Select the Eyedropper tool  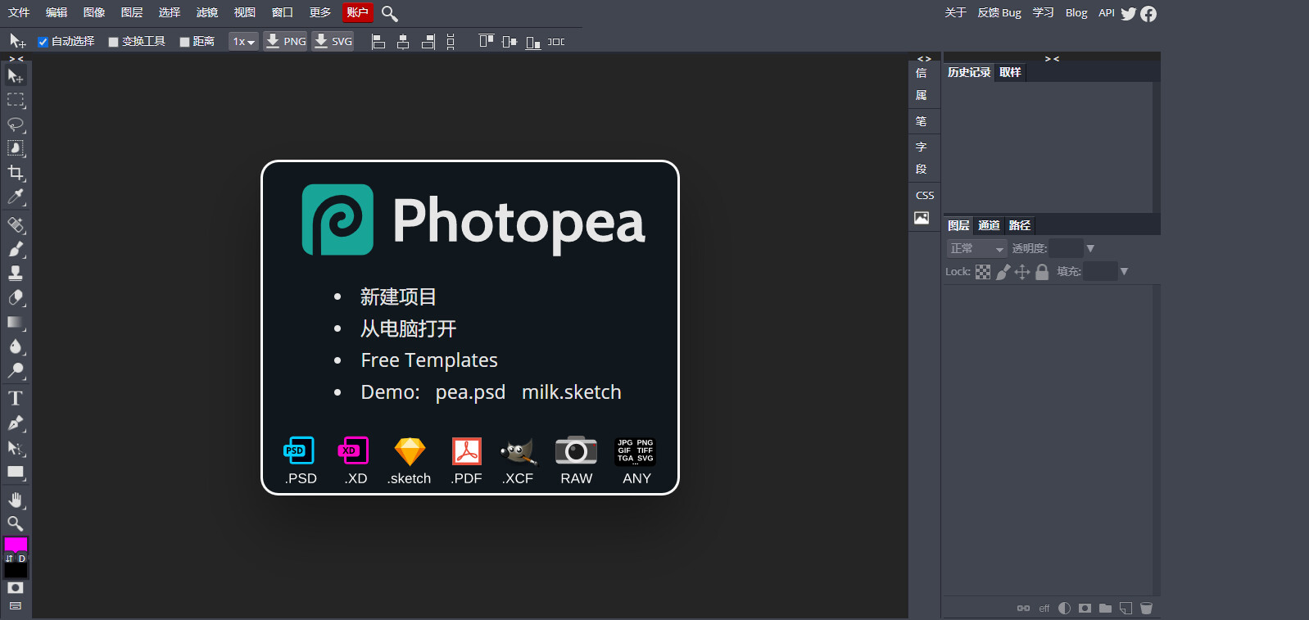pos(16,197)
